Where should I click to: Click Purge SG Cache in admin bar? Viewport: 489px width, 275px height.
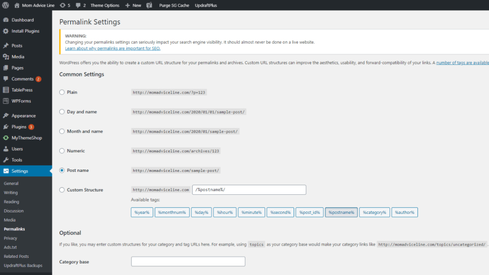pos(174,5)
